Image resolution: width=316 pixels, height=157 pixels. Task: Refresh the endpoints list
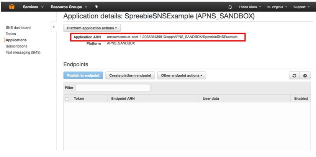click(x=295, y=75)
